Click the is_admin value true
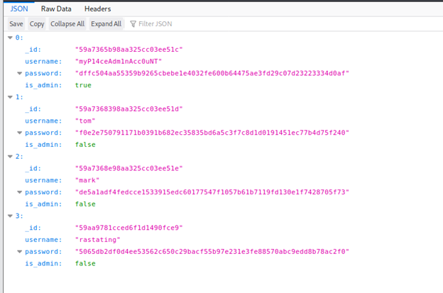Image resolution: width=443 pixels, height=293 pixels. [82, 85]
